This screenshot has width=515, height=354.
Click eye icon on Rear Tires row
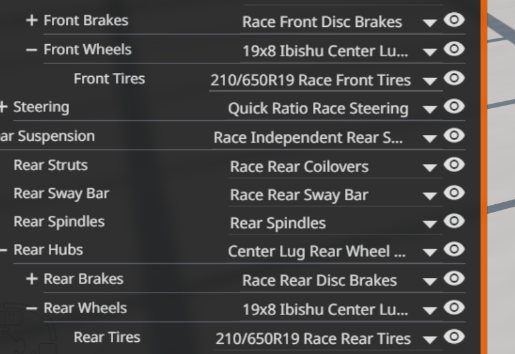coord(454,337)
